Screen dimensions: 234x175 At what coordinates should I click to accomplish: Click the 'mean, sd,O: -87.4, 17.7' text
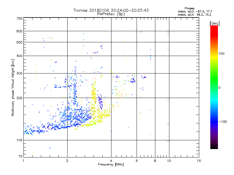(x=195, y=12)
